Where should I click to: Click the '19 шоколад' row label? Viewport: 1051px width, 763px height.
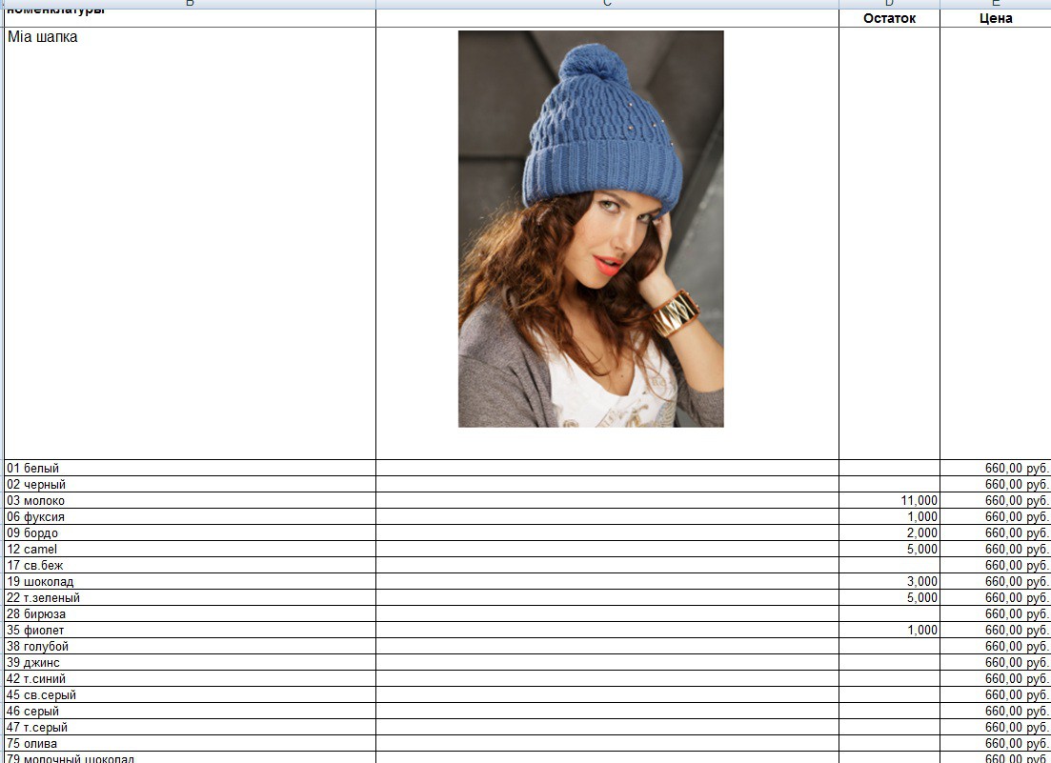point(40,581)
